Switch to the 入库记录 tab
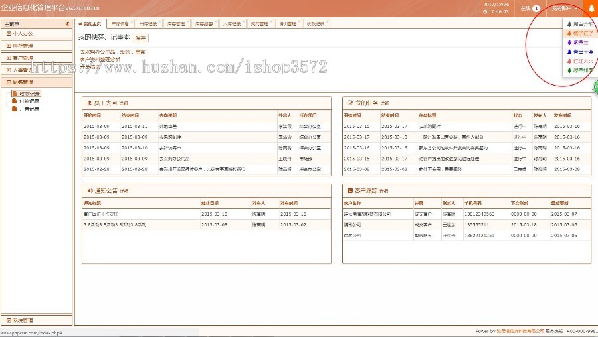This screenshot has height=337, width=598. point(231,24)
